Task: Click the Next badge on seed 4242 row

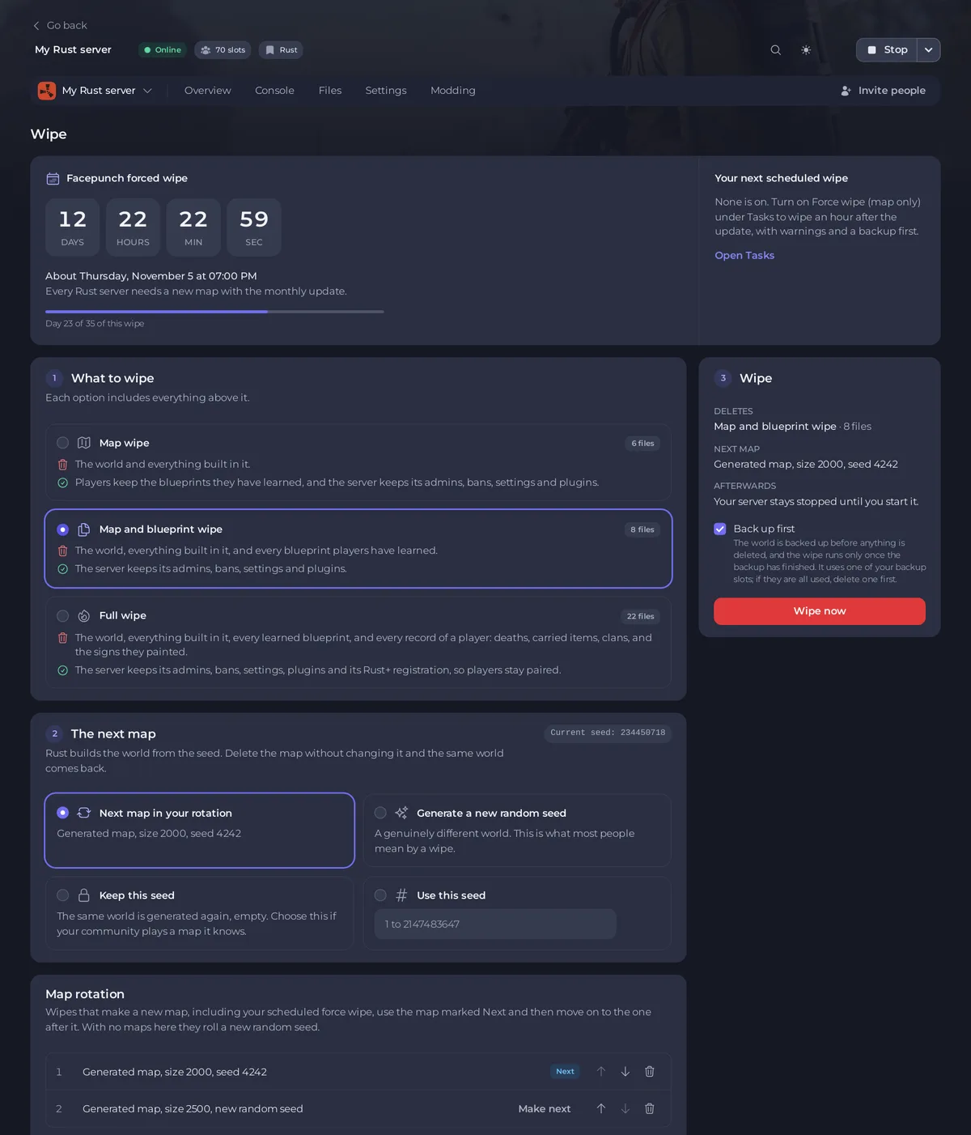Action: pos(565,1072)
